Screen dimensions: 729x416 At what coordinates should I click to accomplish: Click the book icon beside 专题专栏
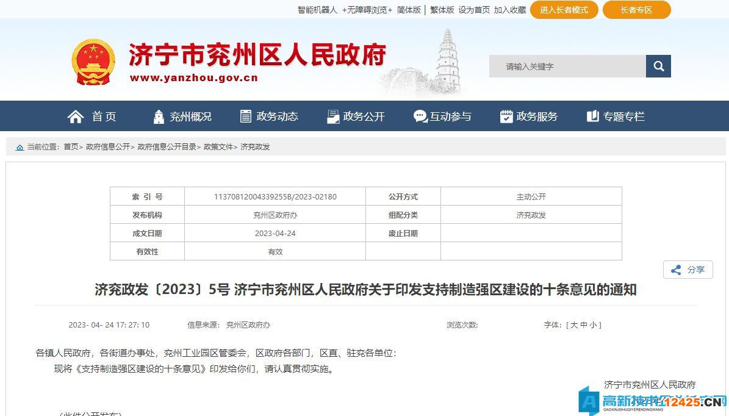tap(592, 116)
